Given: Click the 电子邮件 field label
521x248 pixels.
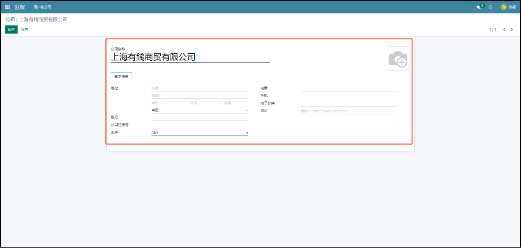Looking at the screenshot, I should [268, 103].
